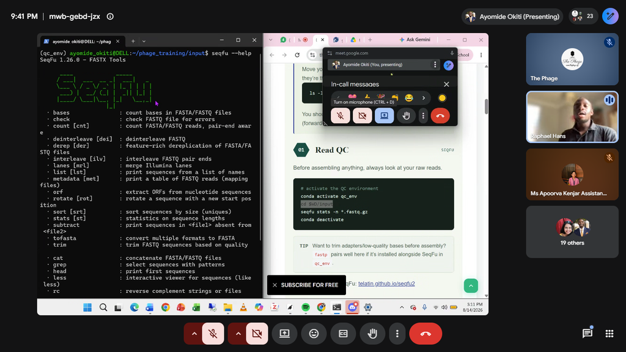Open participants list showing 23 people

click(x=583, y=16)
